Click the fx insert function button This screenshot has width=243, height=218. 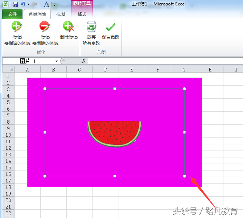[x=84, y=61]
